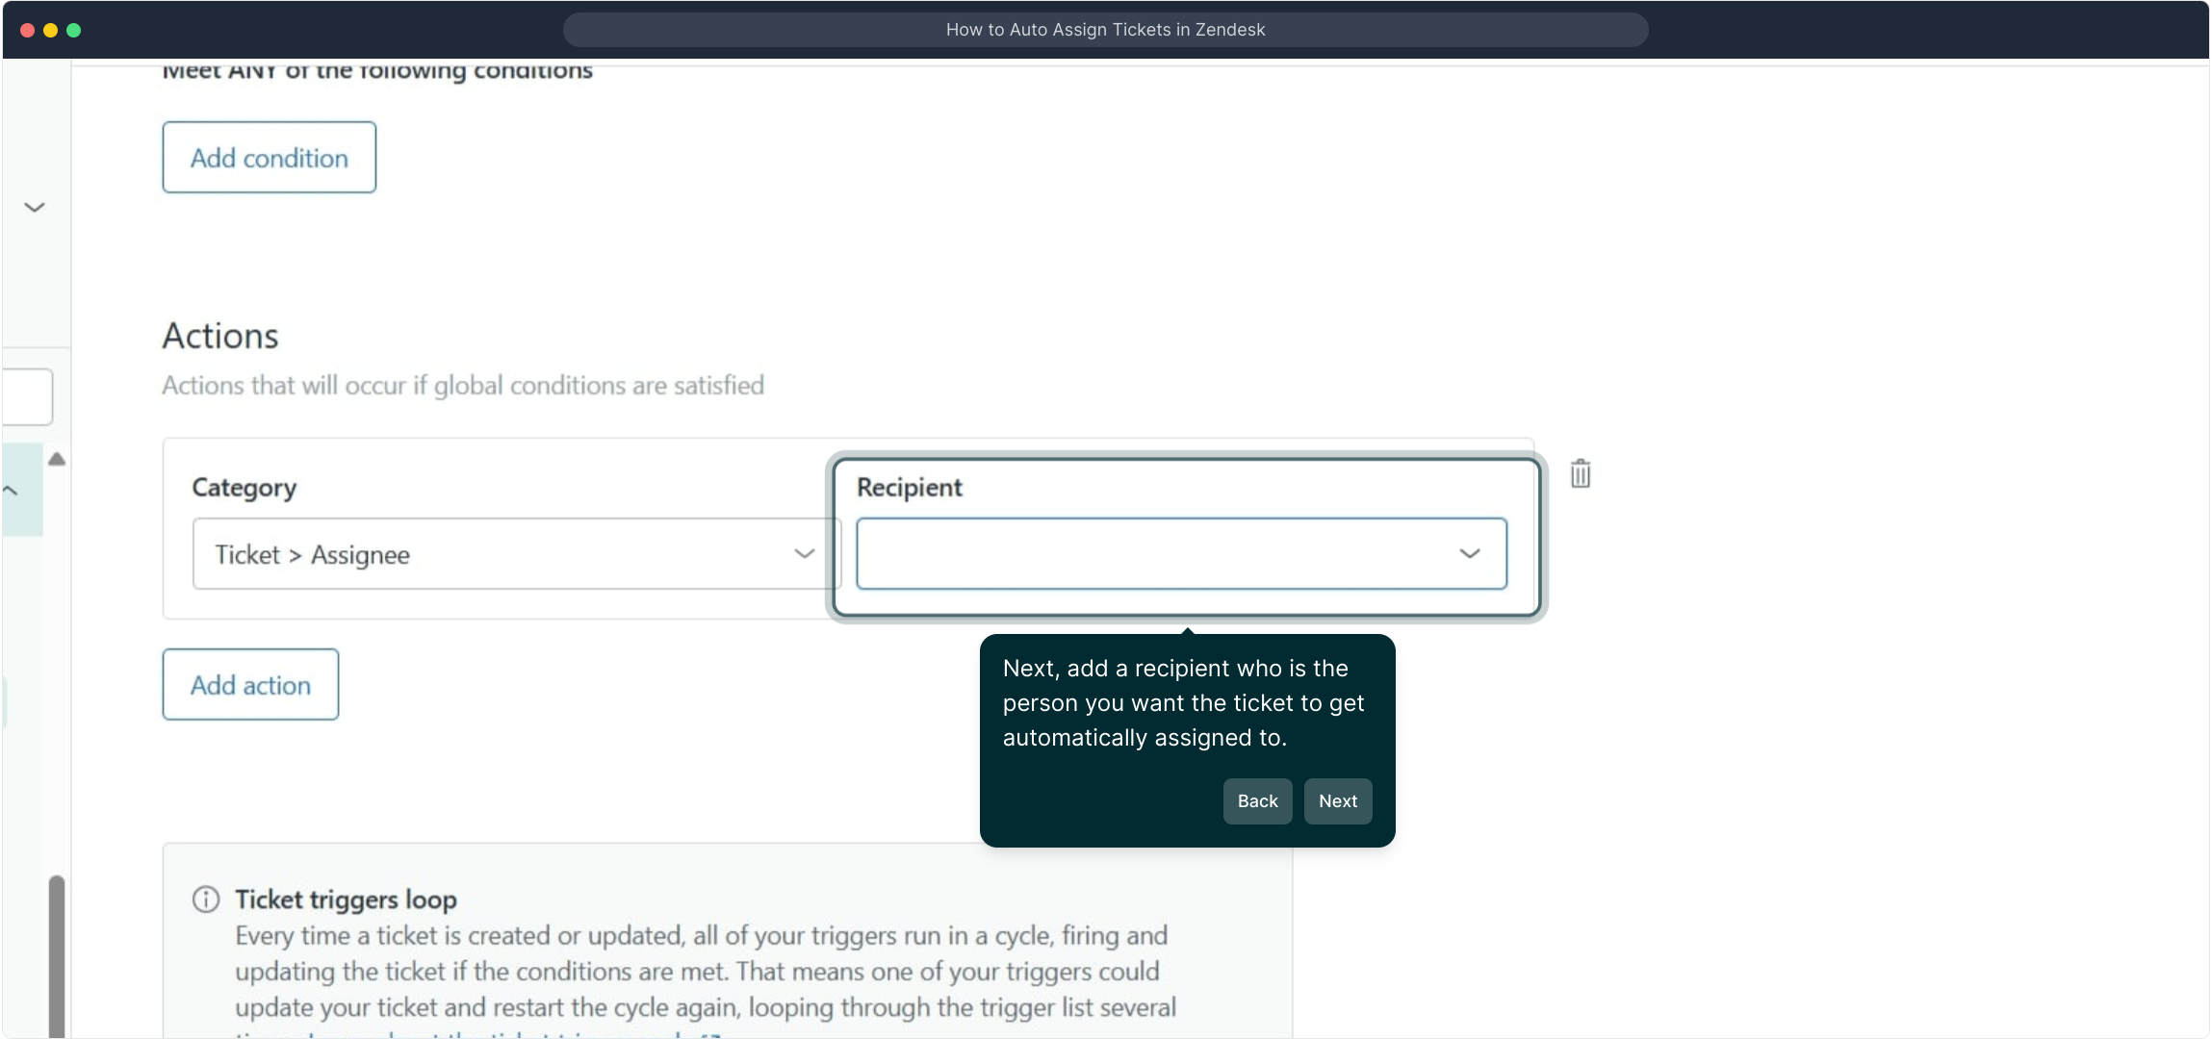Click the chevron arrow in Recipient field
Screen dimensions: 2212x1039
(1469, 554)
